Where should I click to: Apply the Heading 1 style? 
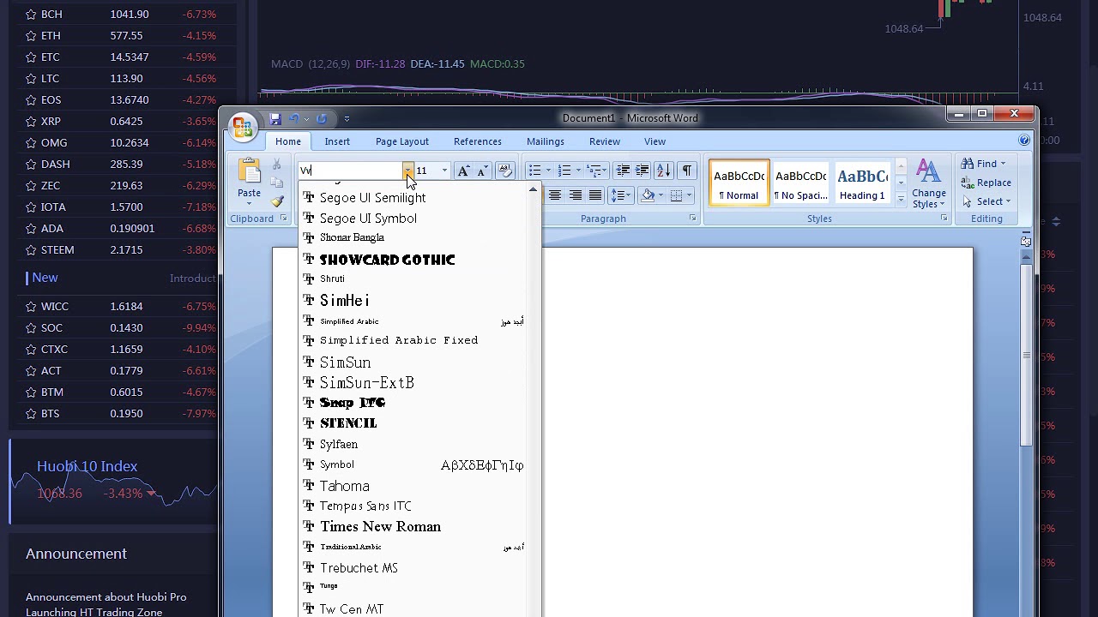pyautogui.click(x=862, y=183)
